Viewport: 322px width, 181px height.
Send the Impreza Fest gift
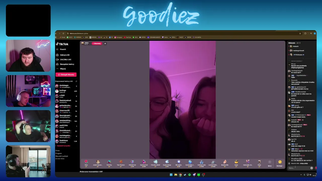click(144, 163)
